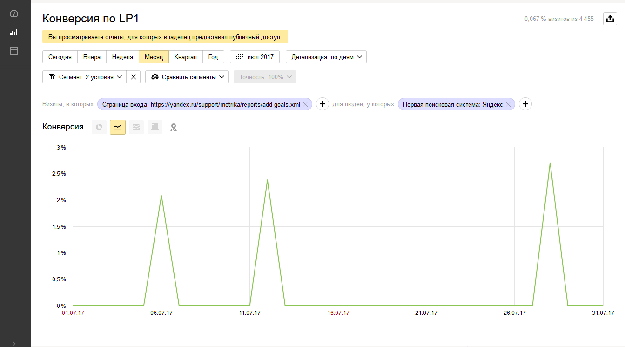Open the layout panel icon in sidebar

[x=14, y=51]
